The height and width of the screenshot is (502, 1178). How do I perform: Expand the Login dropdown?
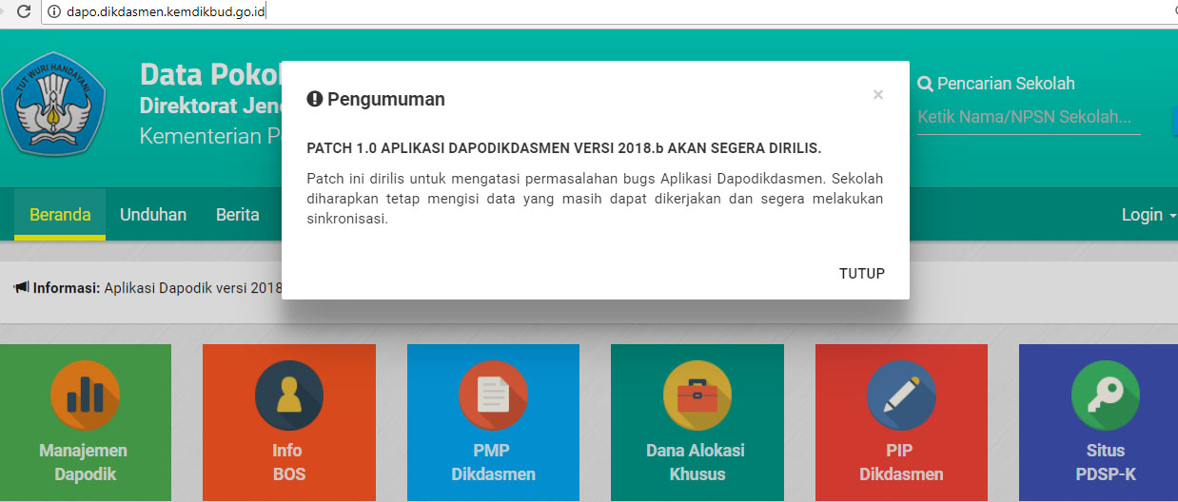coord(1149,215)
